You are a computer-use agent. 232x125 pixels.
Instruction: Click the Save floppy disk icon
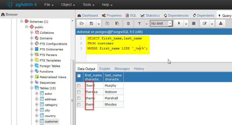91,23
